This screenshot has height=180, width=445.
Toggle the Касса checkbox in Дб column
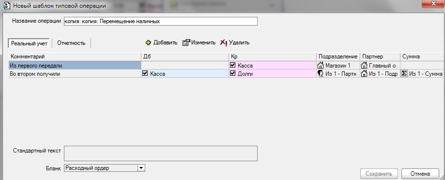tap(145, 73)
